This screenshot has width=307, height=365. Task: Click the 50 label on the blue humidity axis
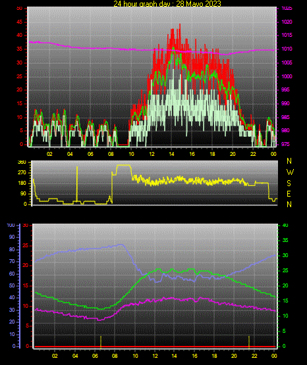point(12,285)
